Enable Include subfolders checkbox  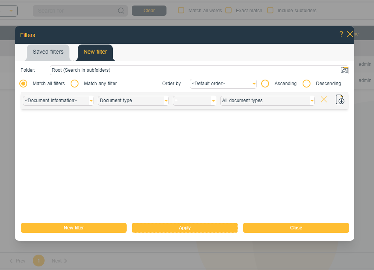click(270, 11)
